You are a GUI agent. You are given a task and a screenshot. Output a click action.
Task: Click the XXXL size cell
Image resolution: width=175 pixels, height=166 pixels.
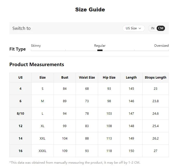tap(42, 151)
